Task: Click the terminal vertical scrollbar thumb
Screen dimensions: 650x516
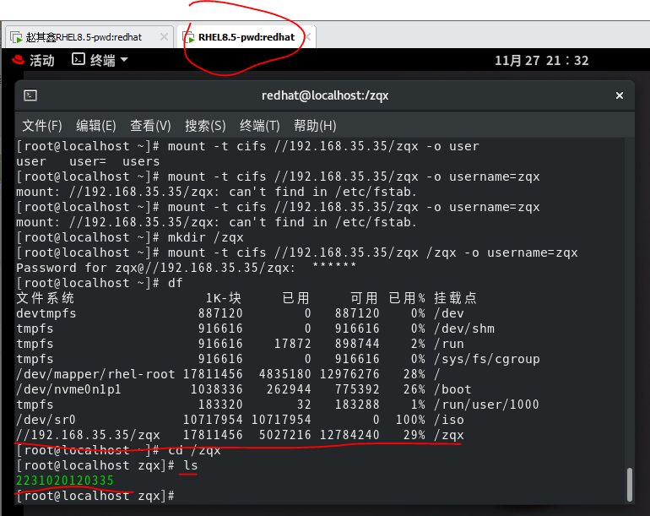Action: (629, 485)
